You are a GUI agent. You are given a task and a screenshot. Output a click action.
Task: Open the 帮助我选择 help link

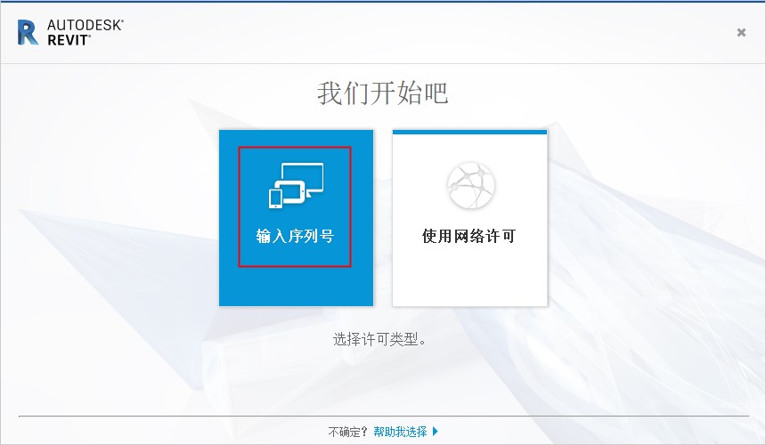click(x=400, y=432)
